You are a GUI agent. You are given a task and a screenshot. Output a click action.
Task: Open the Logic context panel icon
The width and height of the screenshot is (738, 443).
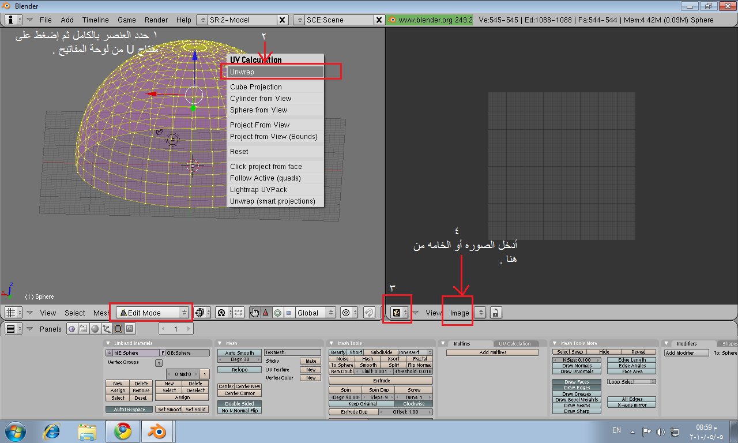click(x=72, y=329)
